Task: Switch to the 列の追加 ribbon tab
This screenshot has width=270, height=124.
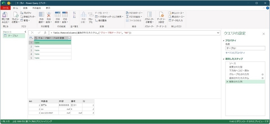Action: tap(37, 8)
